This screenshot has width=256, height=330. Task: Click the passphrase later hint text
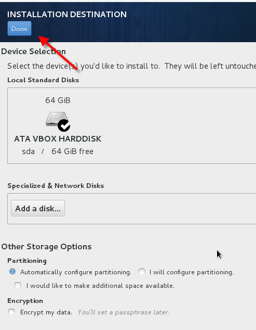pyautogui.click(x=124, y=312)
